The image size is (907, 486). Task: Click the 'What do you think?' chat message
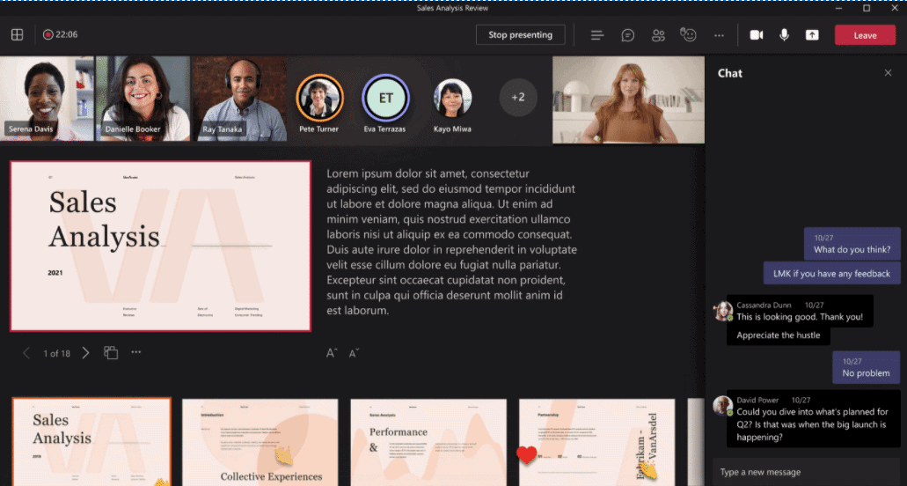click(852, 244)
